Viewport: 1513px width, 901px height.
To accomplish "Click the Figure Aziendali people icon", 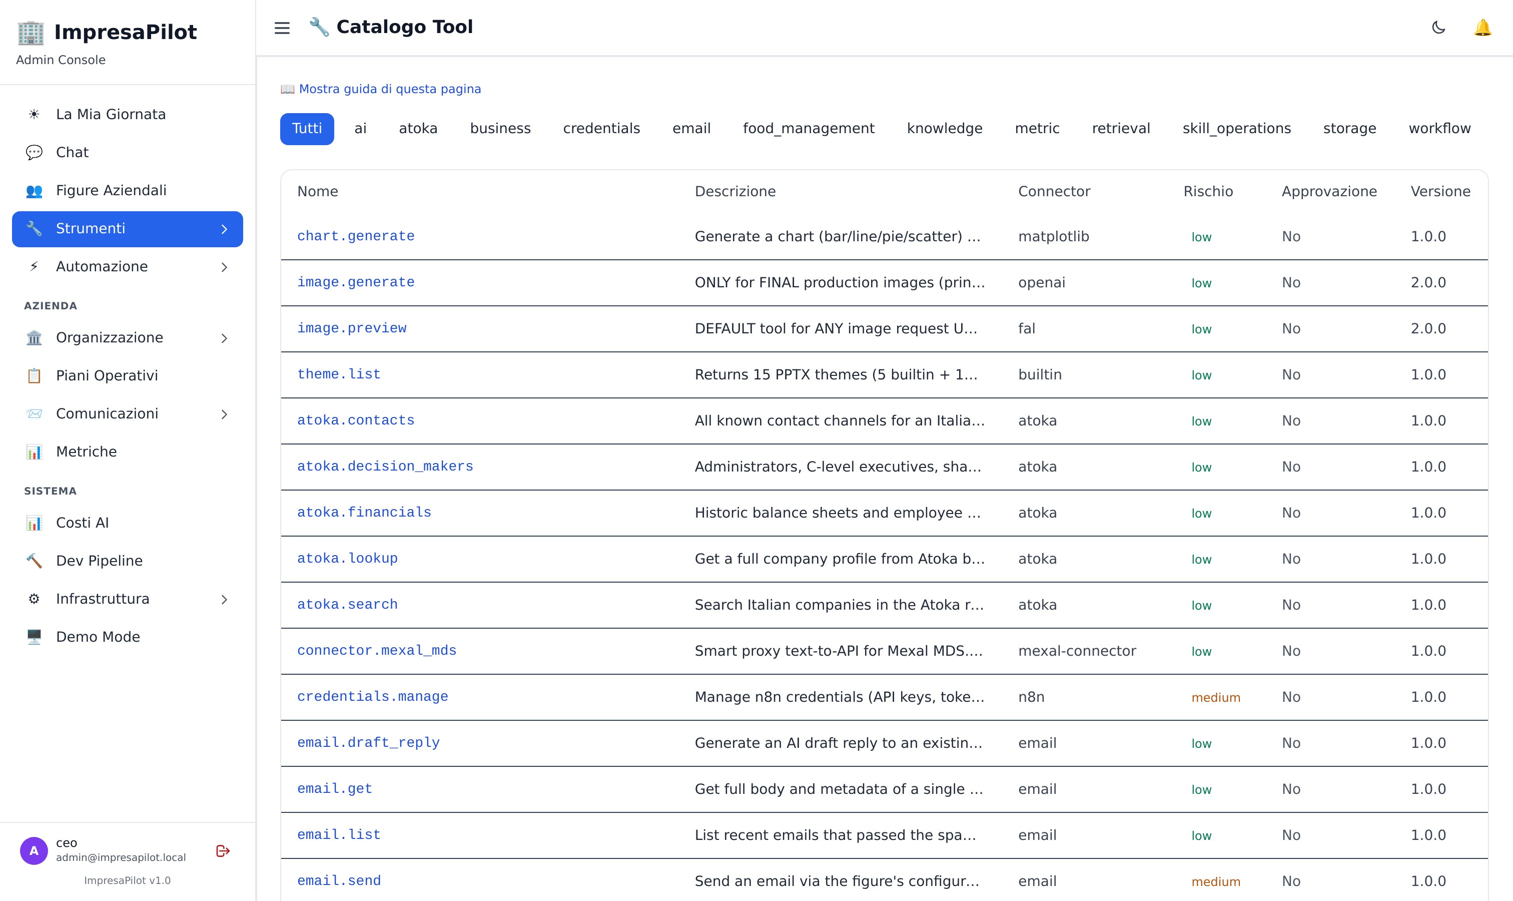I will point(34,191).
